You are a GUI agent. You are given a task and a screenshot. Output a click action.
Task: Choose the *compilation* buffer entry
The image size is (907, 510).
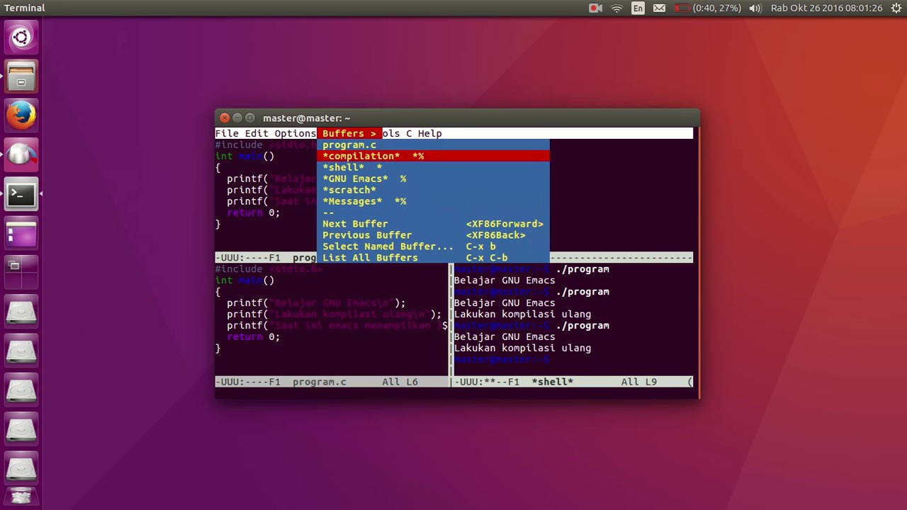coord(433,156)
